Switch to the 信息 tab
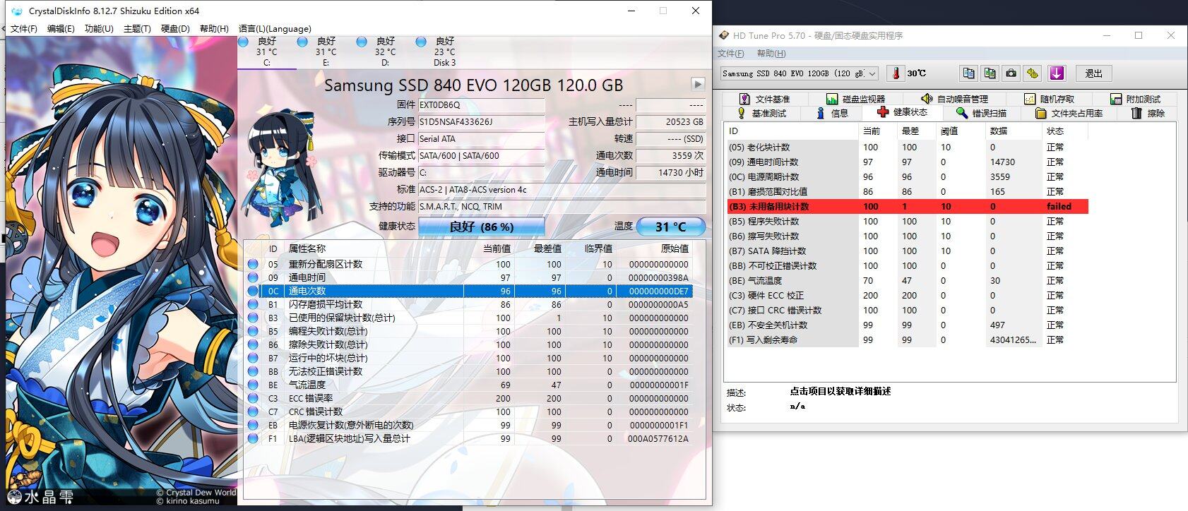This screenshot has height=511, width=1188. [832, 113]
